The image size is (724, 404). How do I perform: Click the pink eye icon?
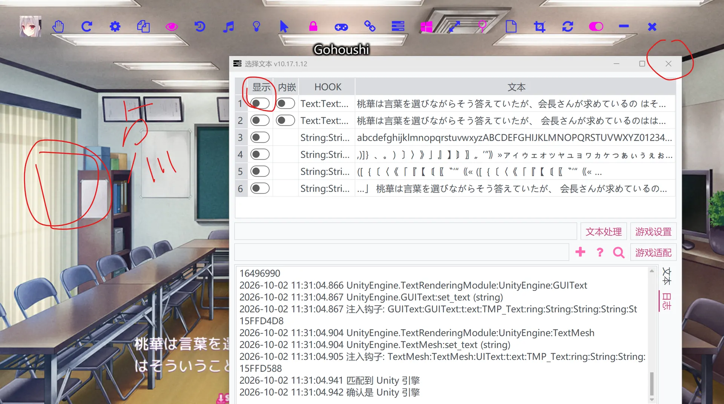172,27
